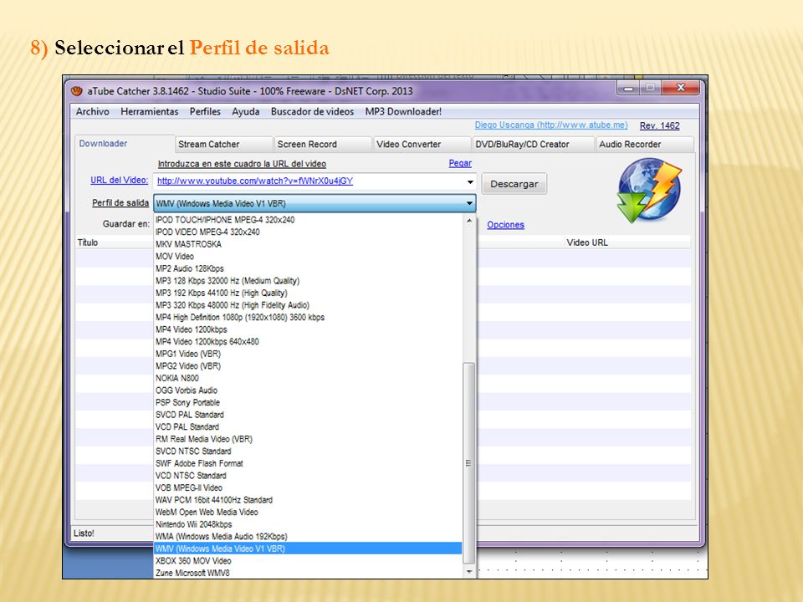Select RM Real Media Video (VBR) profile

click(x=308, y=439)
